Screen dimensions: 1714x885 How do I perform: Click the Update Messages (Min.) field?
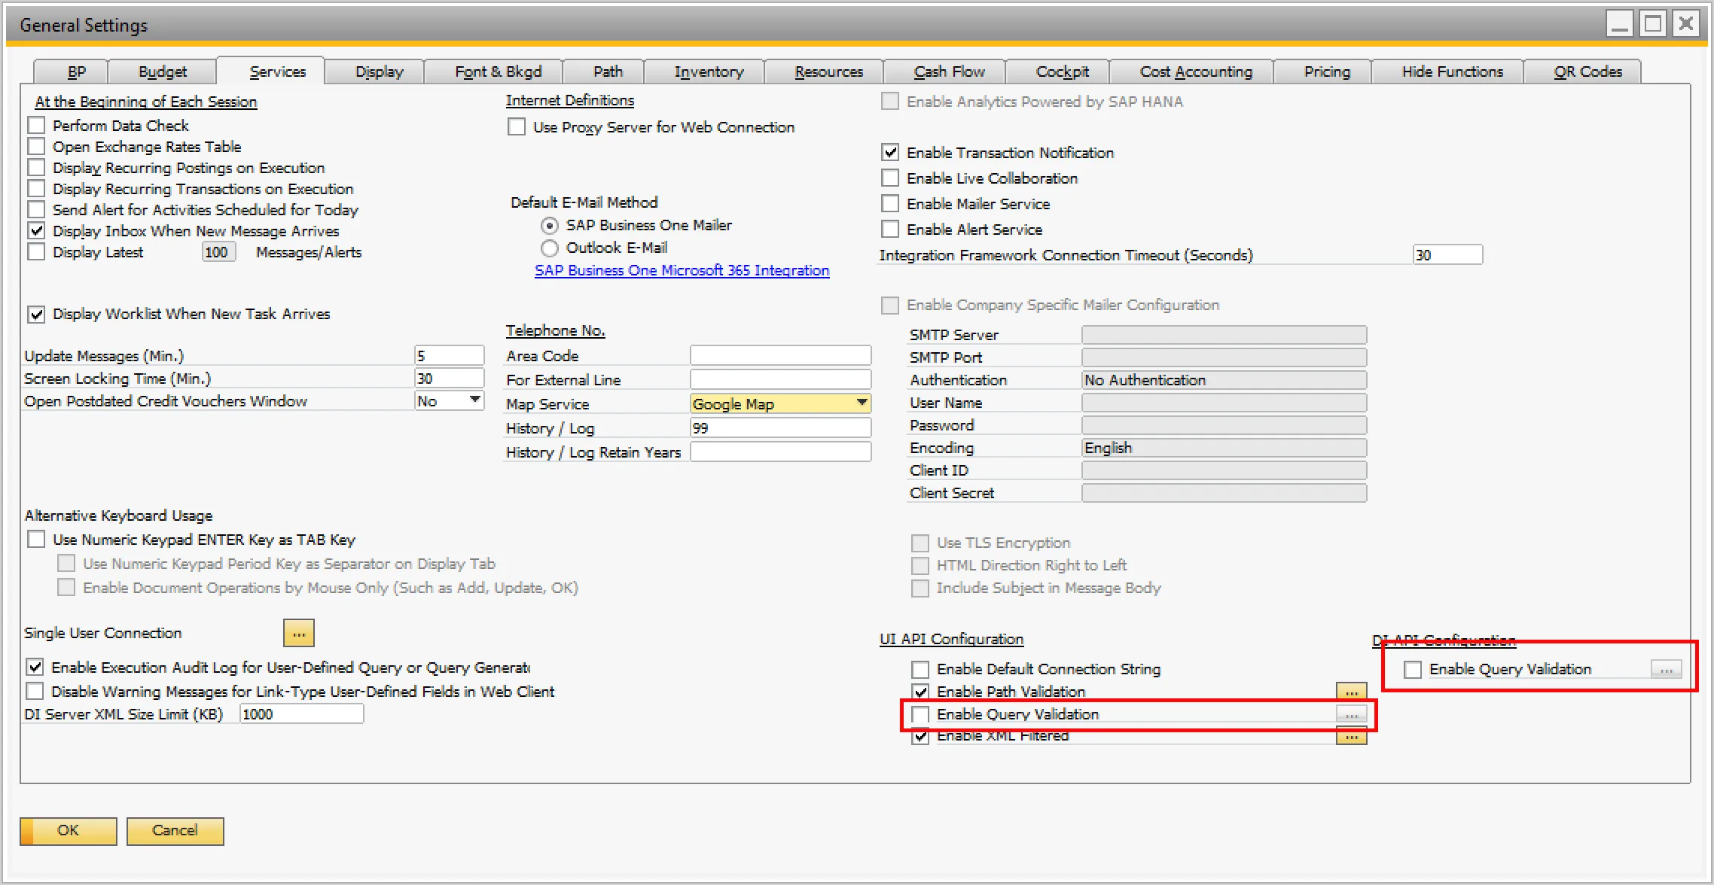[x=449, y=355]
